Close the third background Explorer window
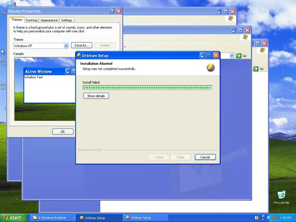 pos(264,43)
